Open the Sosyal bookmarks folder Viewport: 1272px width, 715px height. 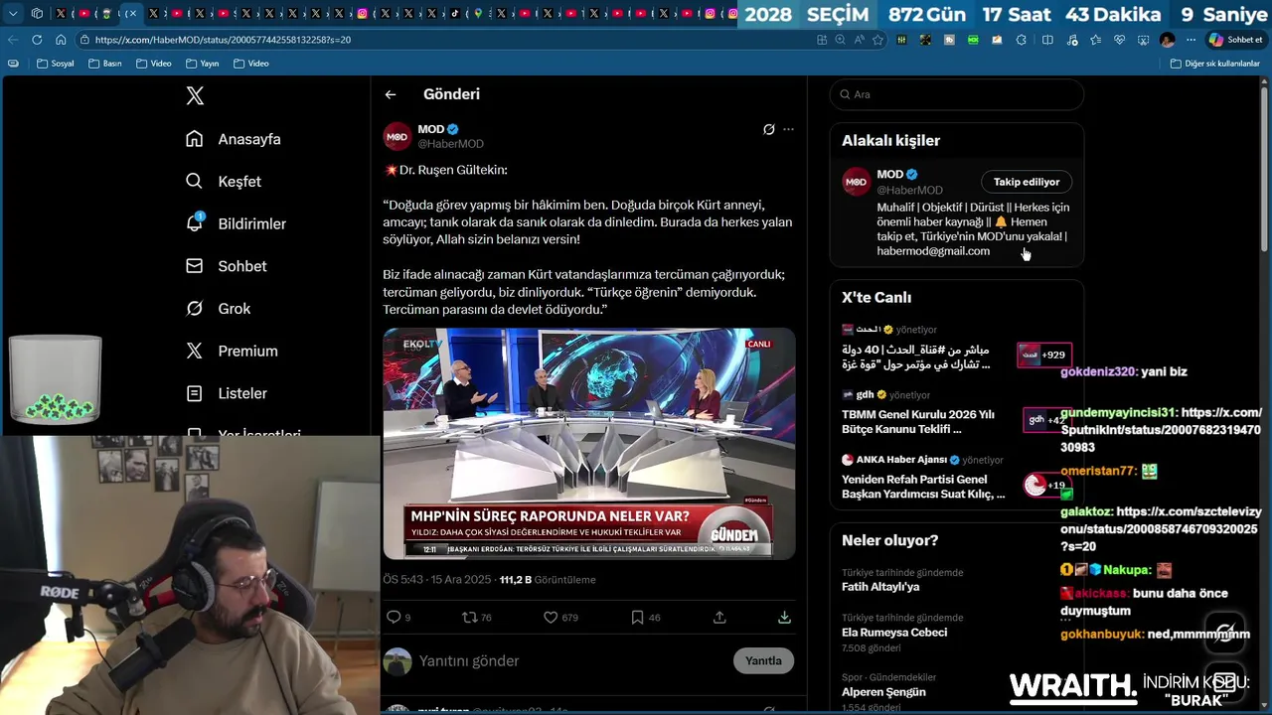(x=55, y=64)
